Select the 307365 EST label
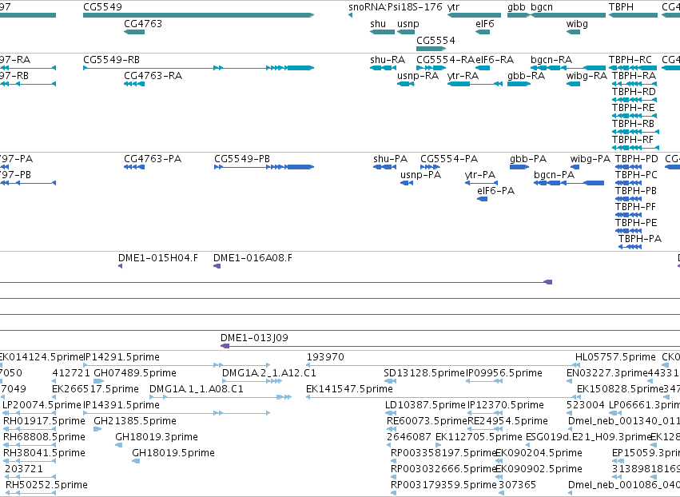Image resolution: width=680 pixels, height=497 pixels. coord(517,485)
